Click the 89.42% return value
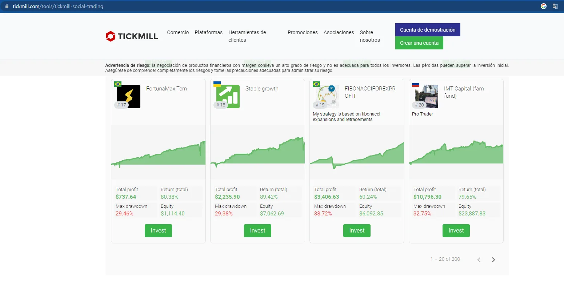Screen dimensions: 564x283 [269, 197]
